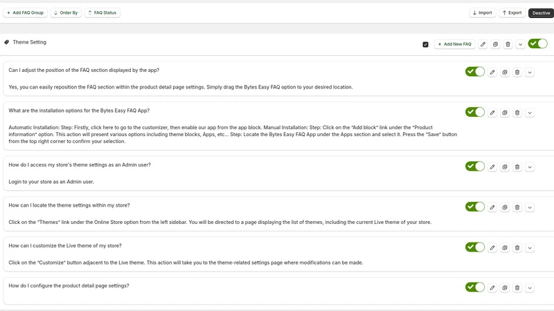Duplicate the 'locate the theme settings' FAQ

point(505,207)
